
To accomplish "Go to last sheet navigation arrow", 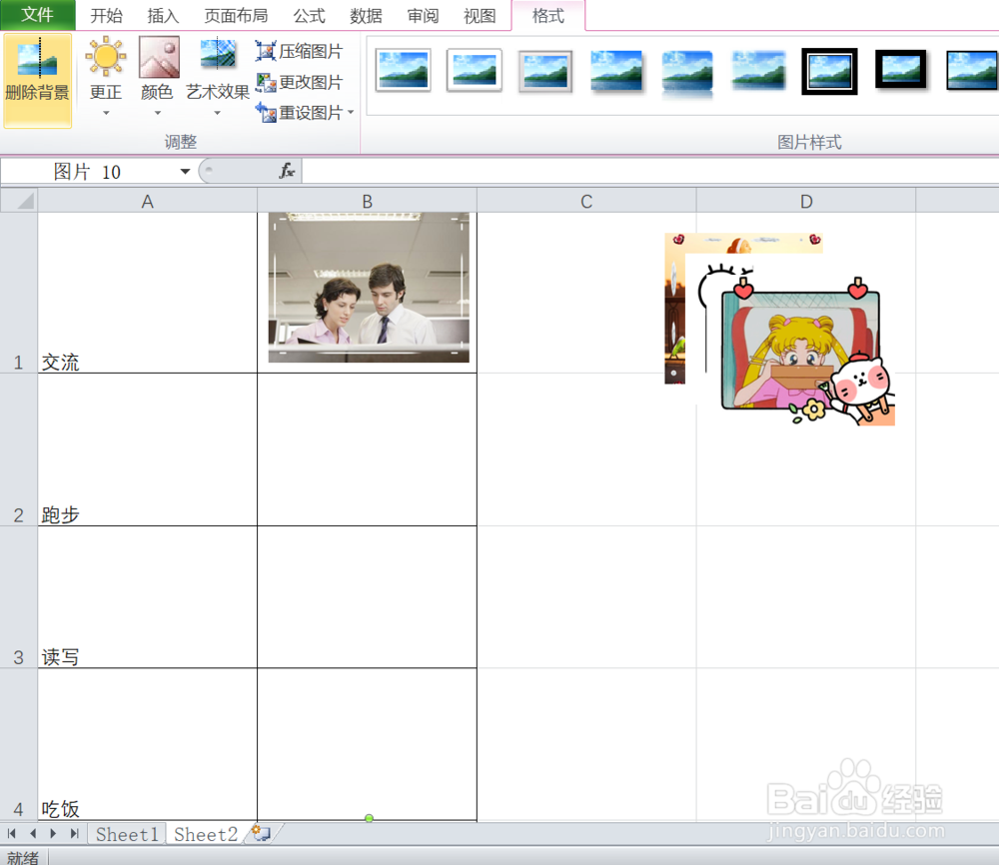I will 75,833.
